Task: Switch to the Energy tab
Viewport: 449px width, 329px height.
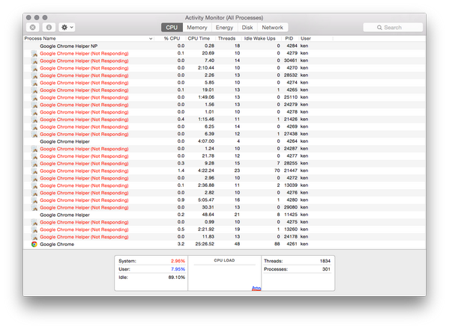Action: [x=225, y=28]
